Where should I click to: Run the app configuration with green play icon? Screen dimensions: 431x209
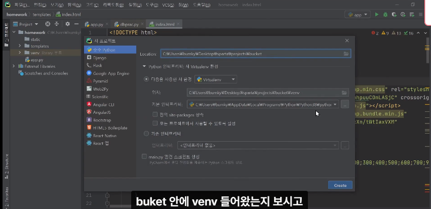(377, 15)
